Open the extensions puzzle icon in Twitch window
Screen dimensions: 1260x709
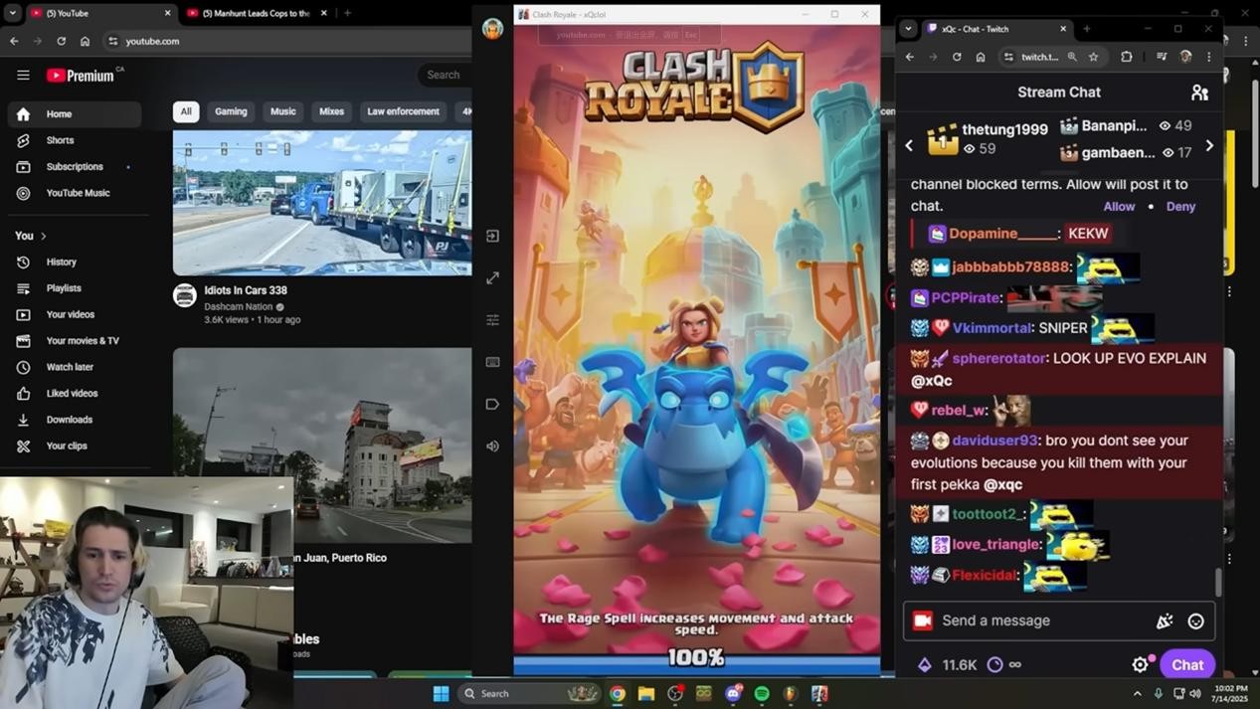(1126, 58)
